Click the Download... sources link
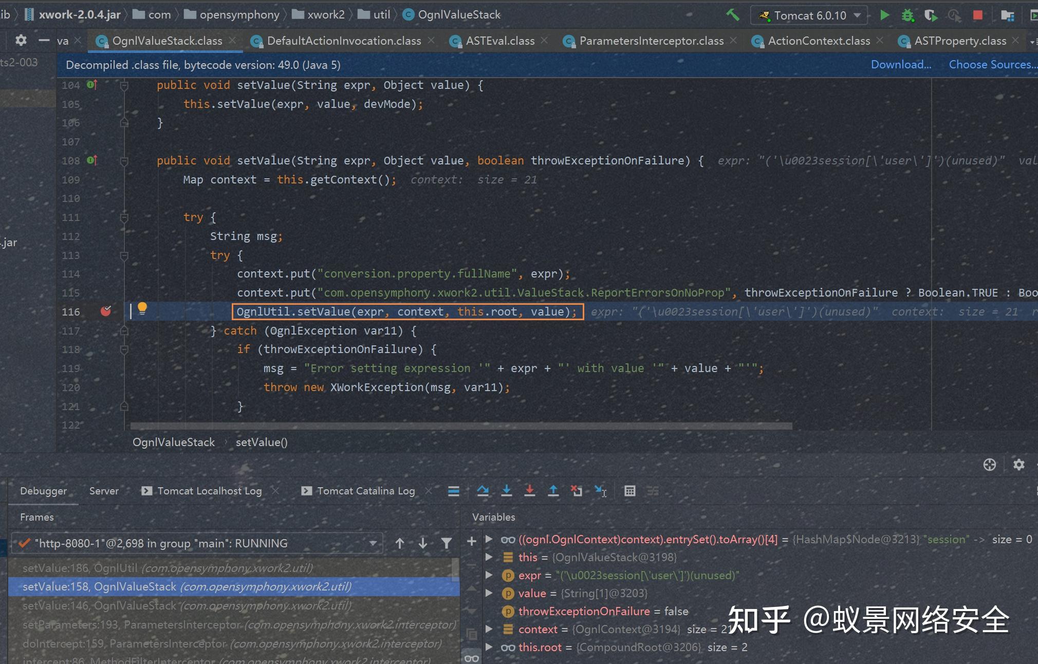 pos(901,65)
